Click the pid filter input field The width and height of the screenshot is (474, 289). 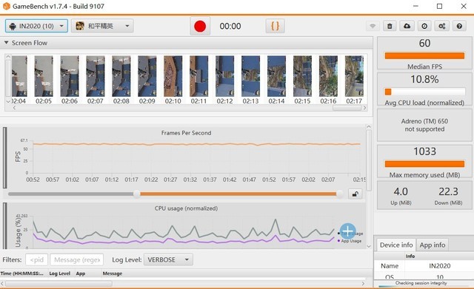[36, 259]
